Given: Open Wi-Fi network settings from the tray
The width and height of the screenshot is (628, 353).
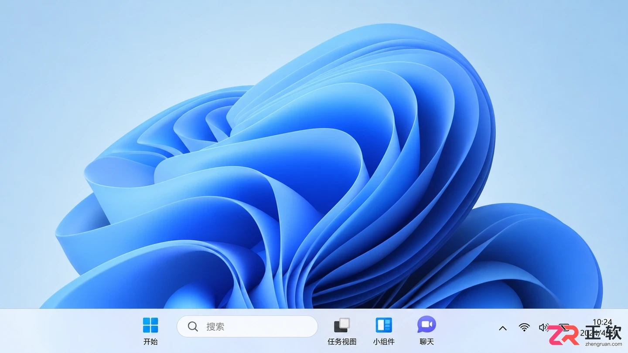Looking at the screenshot, I should pos(524,327).
